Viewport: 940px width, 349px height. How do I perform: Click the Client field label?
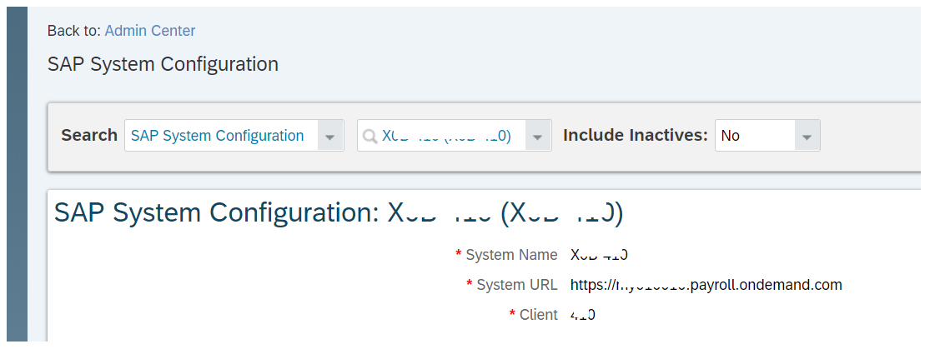coord(538,315)
